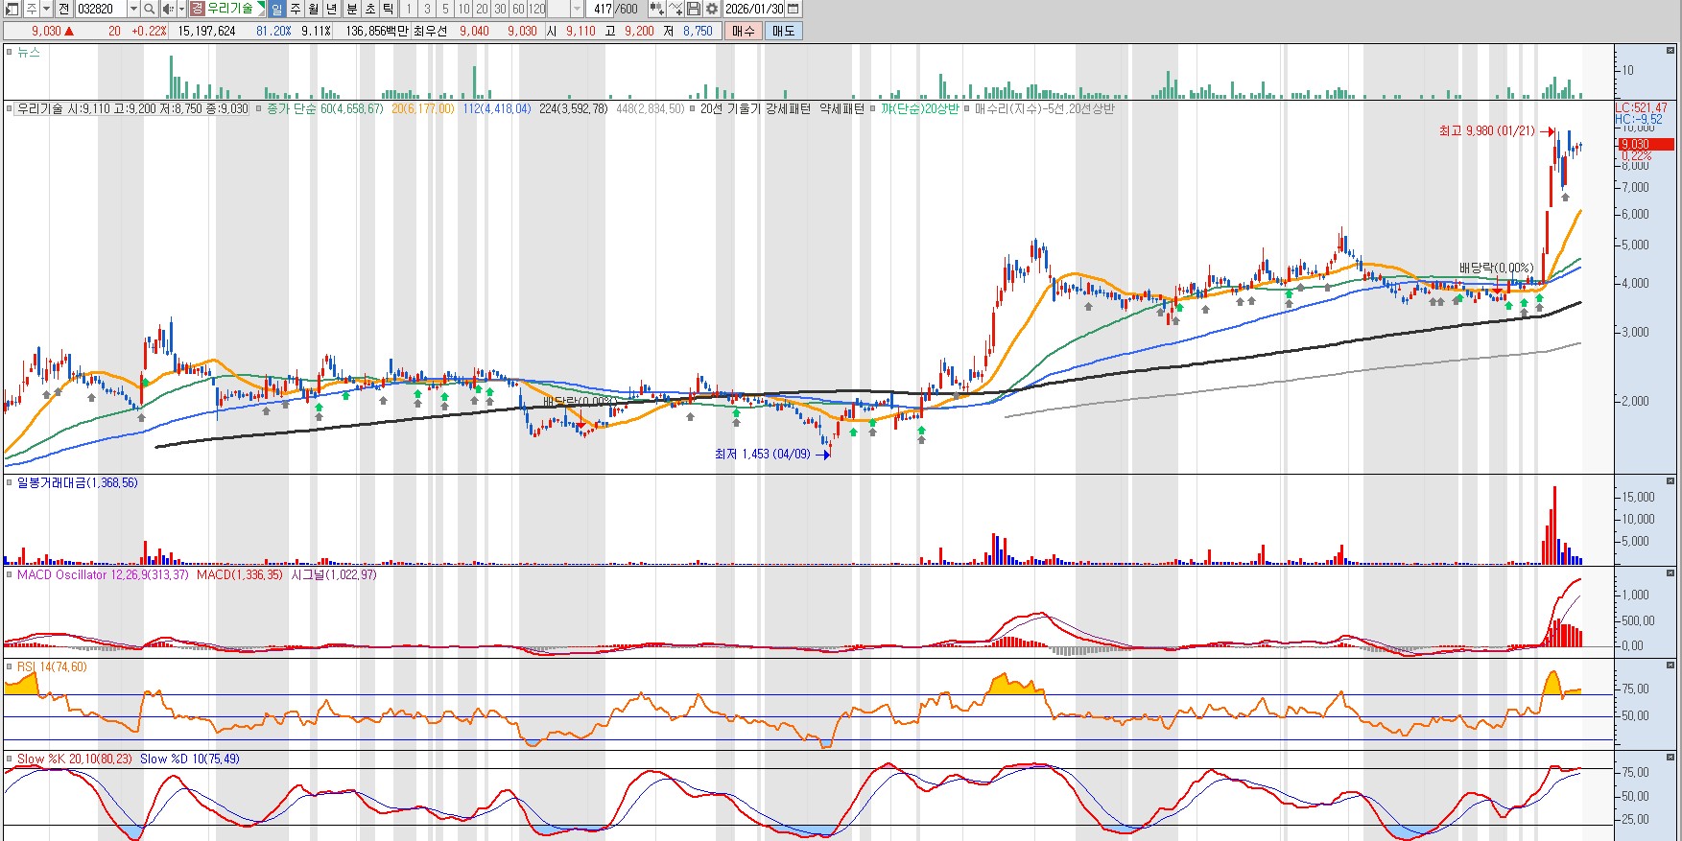Click the 매도 sell button

(x=783, y=31)
